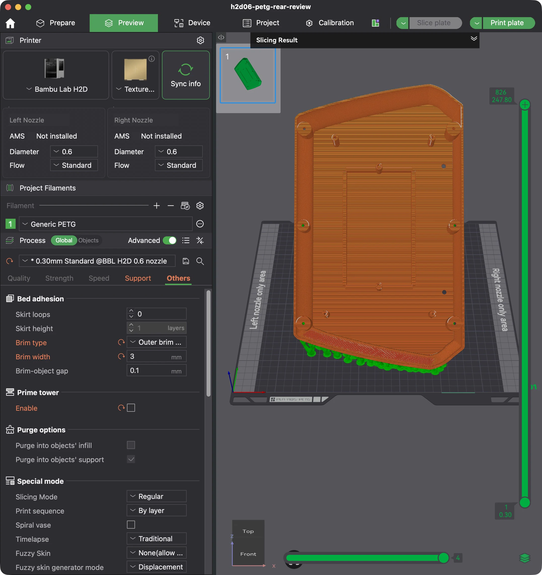Save the process preset with disk icon
Viewport: 542px width, 575px height.
(186, 261)
